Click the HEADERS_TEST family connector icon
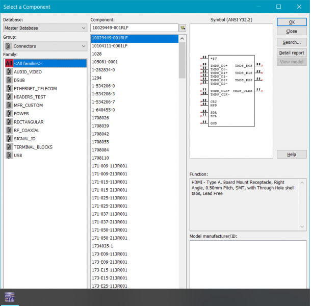The image size is (311, 306). click(9, 97)
